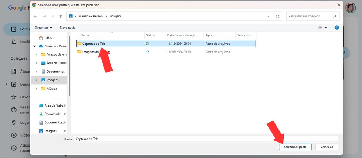Click the green synced status icon

(147, 44)
